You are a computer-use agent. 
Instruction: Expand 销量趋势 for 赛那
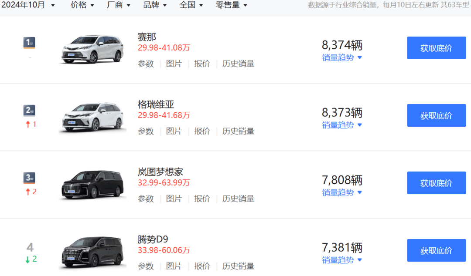point(342,57)
